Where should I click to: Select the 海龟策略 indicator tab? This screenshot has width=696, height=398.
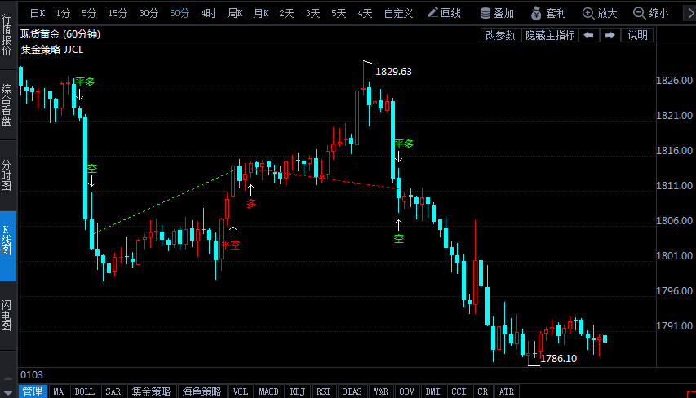202,391
